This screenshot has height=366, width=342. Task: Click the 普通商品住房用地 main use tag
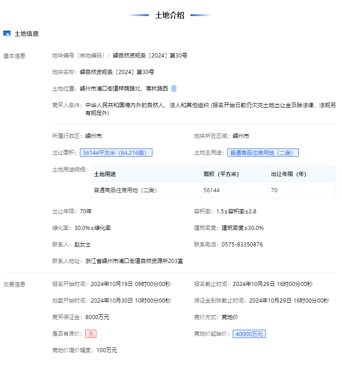(x=263, y=153)
